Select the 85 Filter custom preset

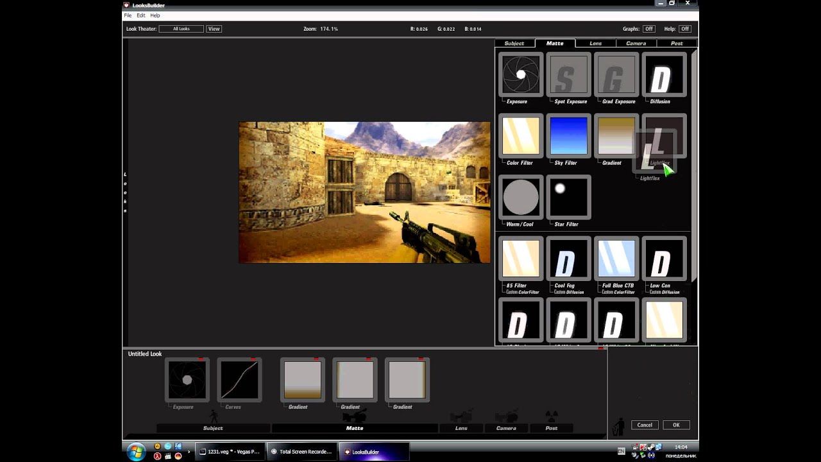coord(520,259)
